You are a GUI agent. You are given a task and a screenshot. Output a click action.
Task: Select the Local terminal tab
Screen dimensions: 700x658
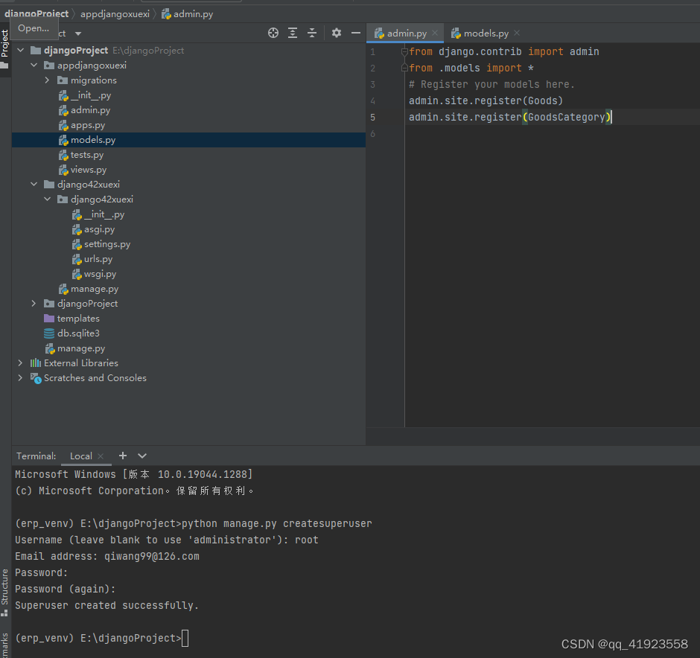pyautogui.click(x=80, y=456)
